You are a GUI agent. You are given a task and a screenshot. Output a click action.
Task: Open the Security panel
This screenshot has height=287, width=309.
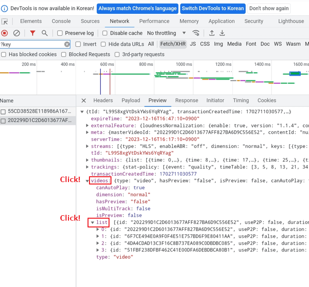coord(254,21)
